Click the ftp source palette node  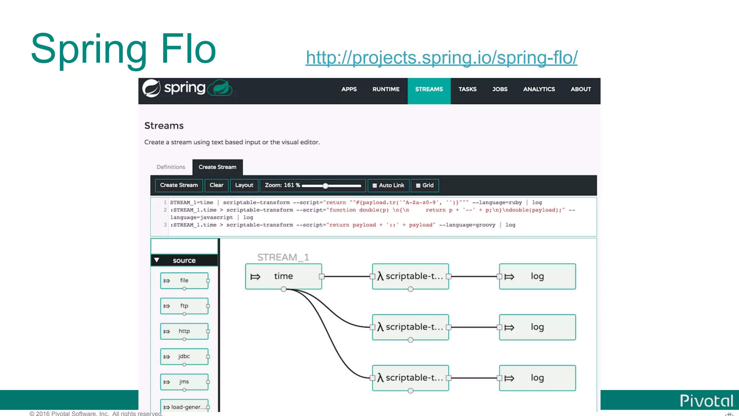pyautogui.click(x=184, y=306)
